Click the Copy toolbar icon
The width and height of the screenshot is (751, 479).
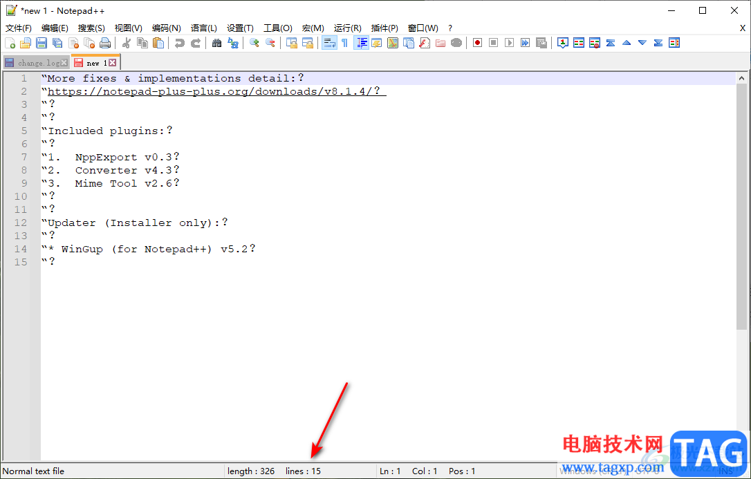[142, 43]
